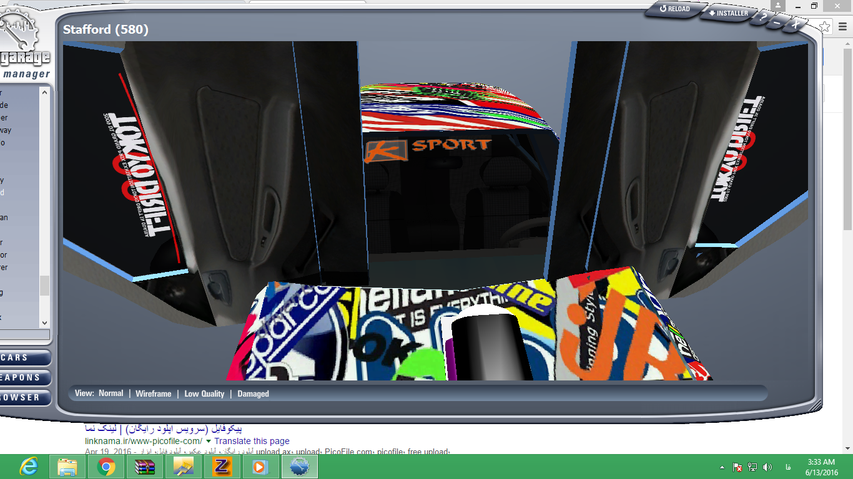Open the WEAPONS section
Image resolution: width=853 pixels, height=479 pixels.
(25, 378)
